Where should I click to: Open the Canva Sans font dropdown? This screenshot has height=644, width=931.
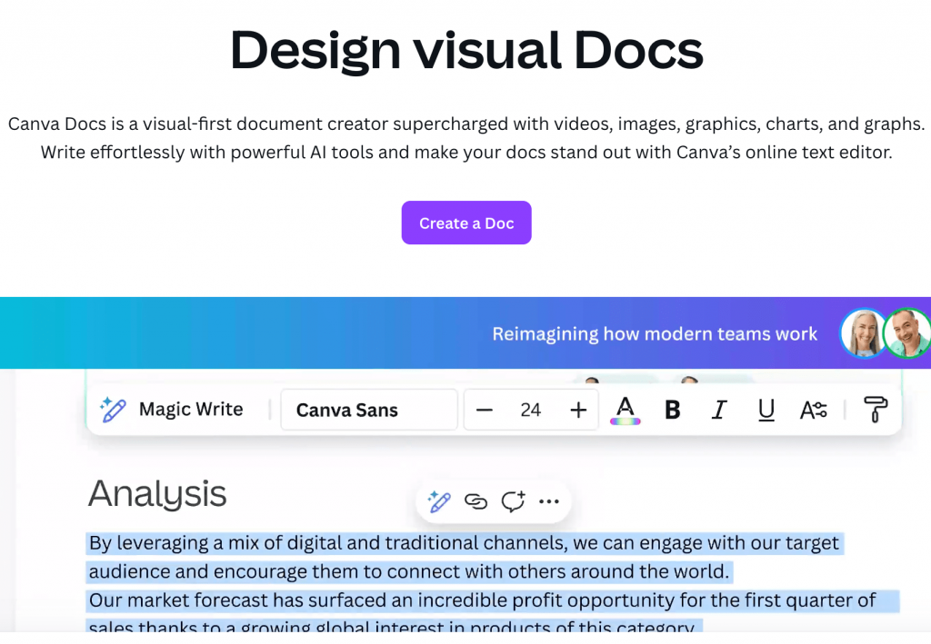pos(368,409)
